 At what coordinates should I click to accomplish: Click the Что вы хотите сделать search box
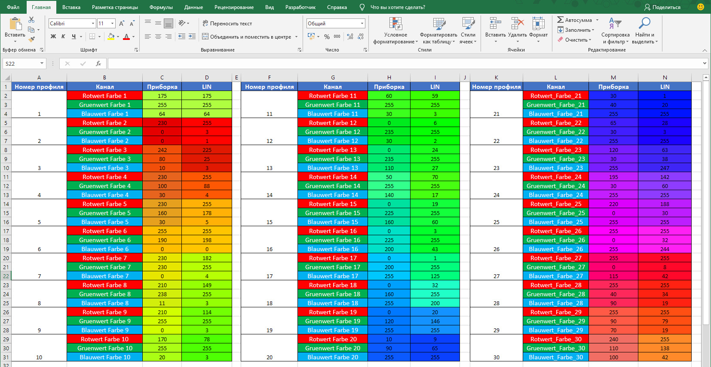tap(398, 7)
